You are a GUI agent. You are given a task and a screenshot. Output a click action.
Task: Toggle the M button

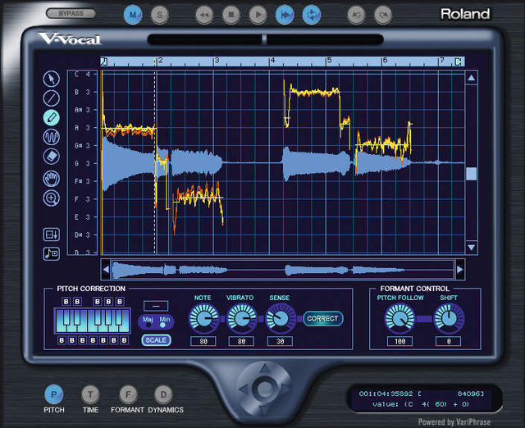[x=133, y=15]
